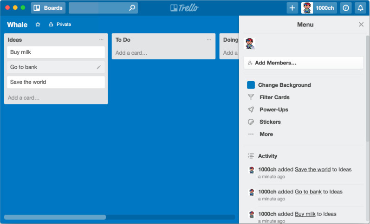Image resolution: width=370 pixels, height=224 pixels.
Task: Select Power-Ups menu item
Action: [274, 109]
